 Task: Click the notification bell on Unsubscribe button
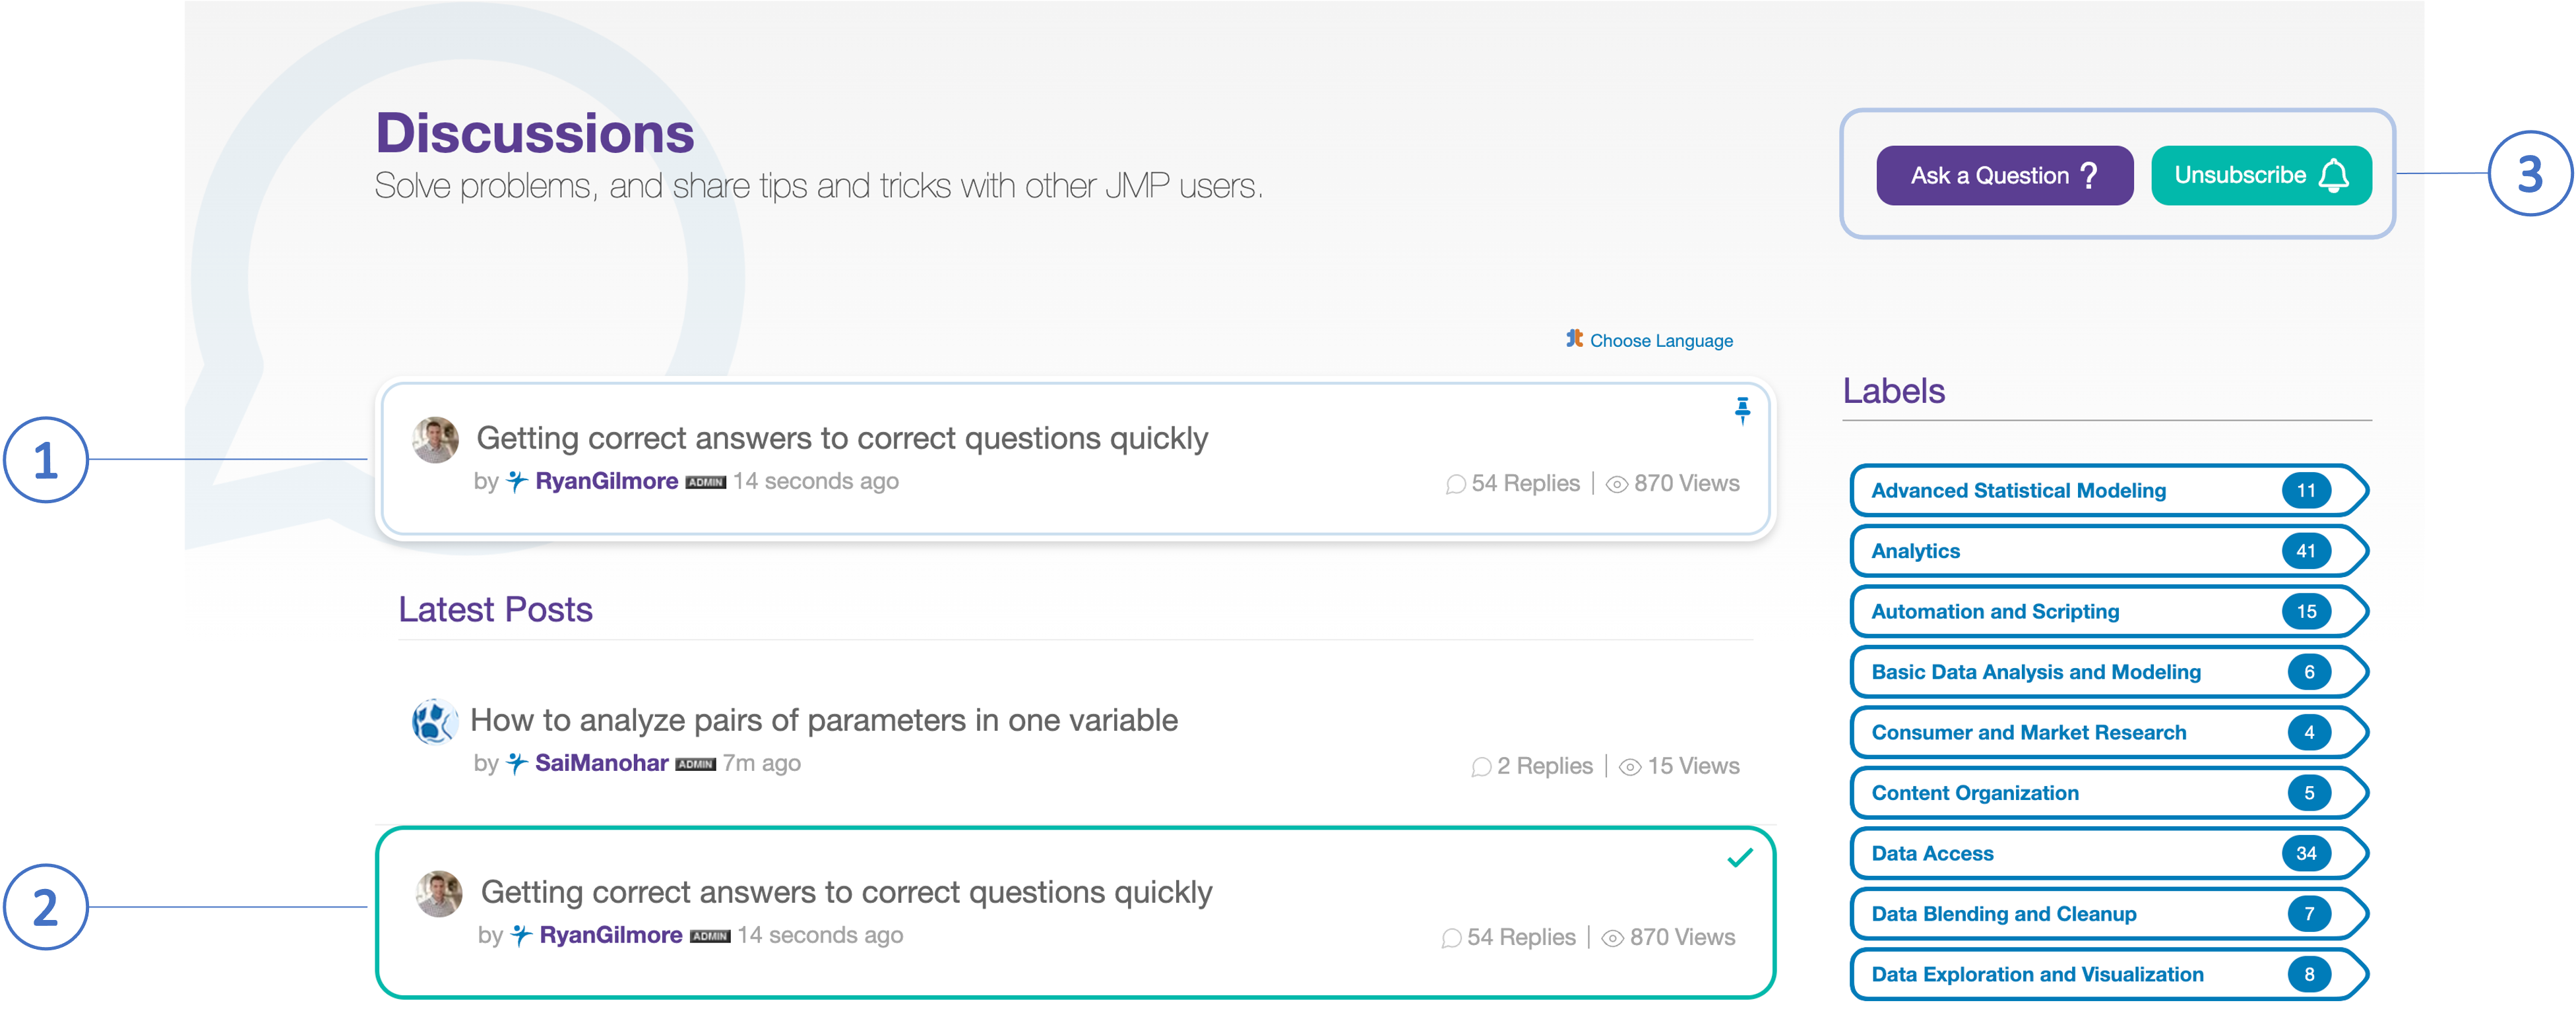click(x=2335, y=173)
